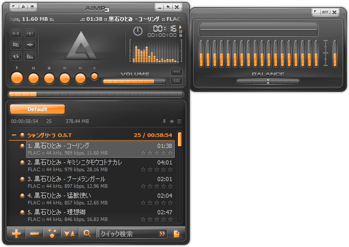Image resolution: width=349 pixels, height=247 pixels.
Task: Click the scrolling track info ticker
Action: (x=96, y=19)
